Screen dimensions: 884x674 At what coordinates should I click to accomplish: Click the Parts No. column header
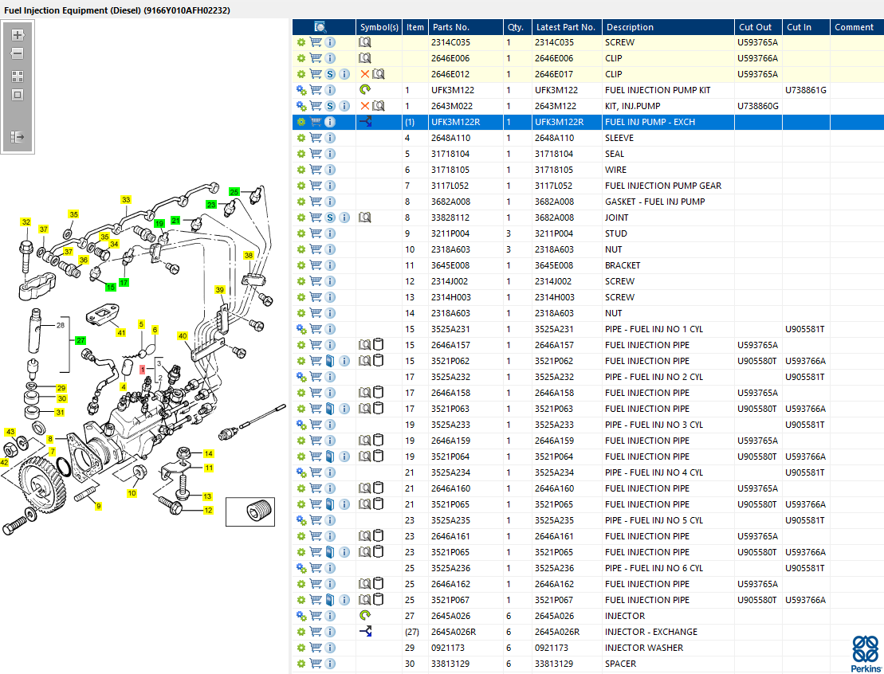point(466,27)
